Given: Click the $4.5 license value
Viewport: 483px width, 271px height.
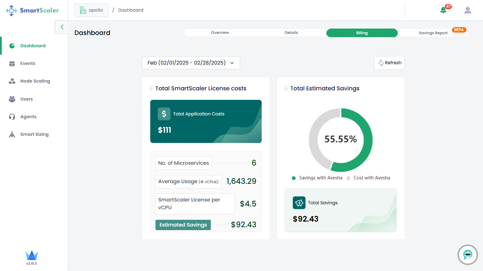Looking at the screenshot, I should pos(248,204).
